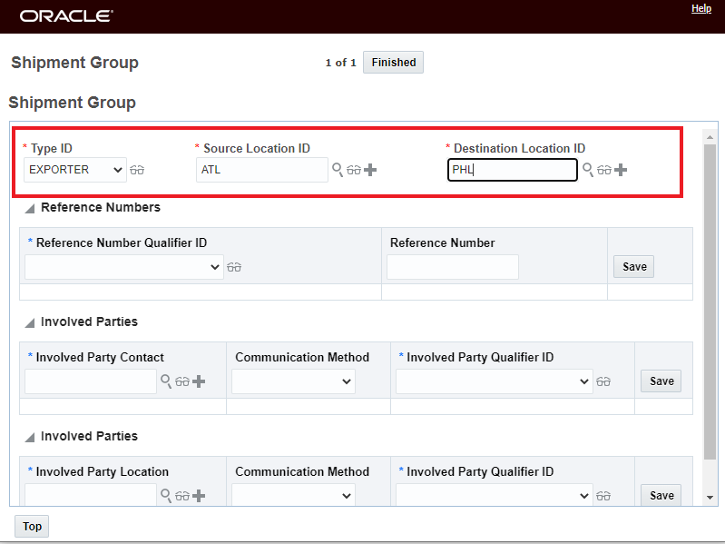Click glasses icon beside Reference Number Qualifier ID

click(234, 267)
